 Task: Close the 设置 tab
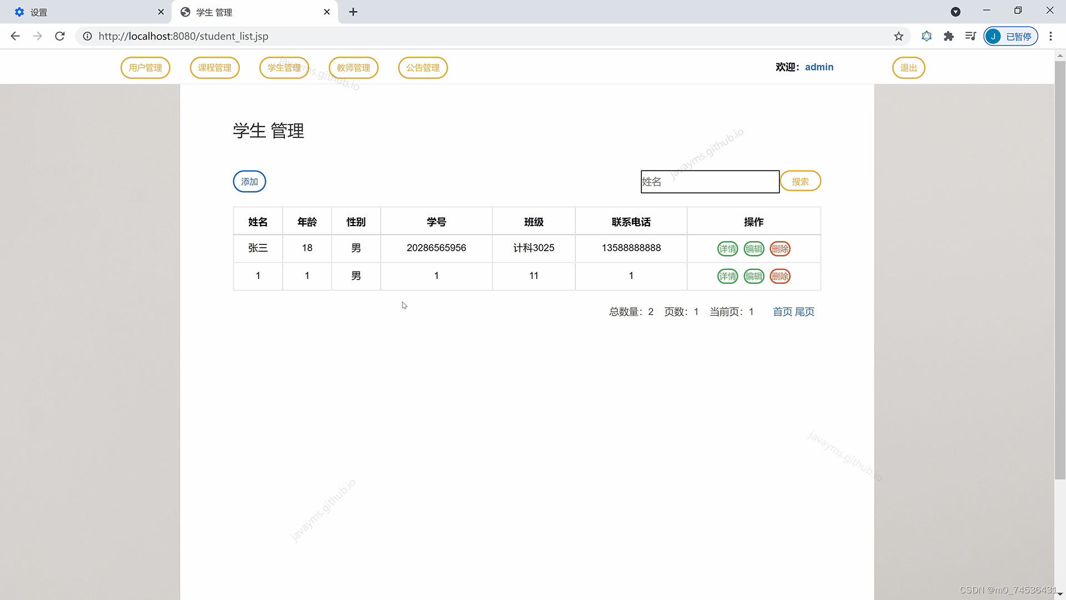(161, 12)
